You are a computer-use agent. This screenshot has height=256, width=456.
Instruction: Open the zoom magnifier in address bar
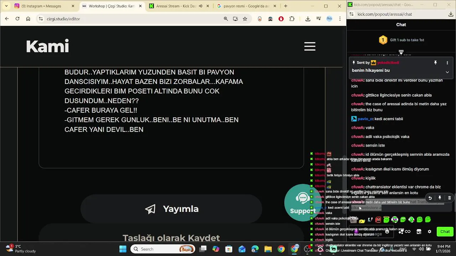tap(226, 19)
